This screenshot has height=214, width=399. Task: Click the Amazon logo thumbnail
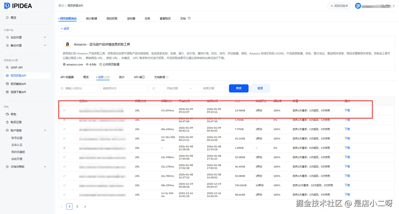tap(67, 44)
